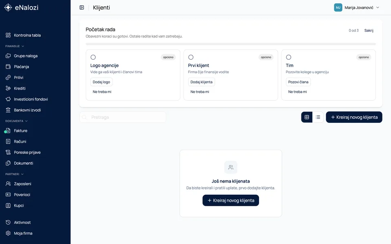This screenshot has height=244, width=391.
Task: Collapse the sidebar with the panel icon
Action: tap(81, 7)
